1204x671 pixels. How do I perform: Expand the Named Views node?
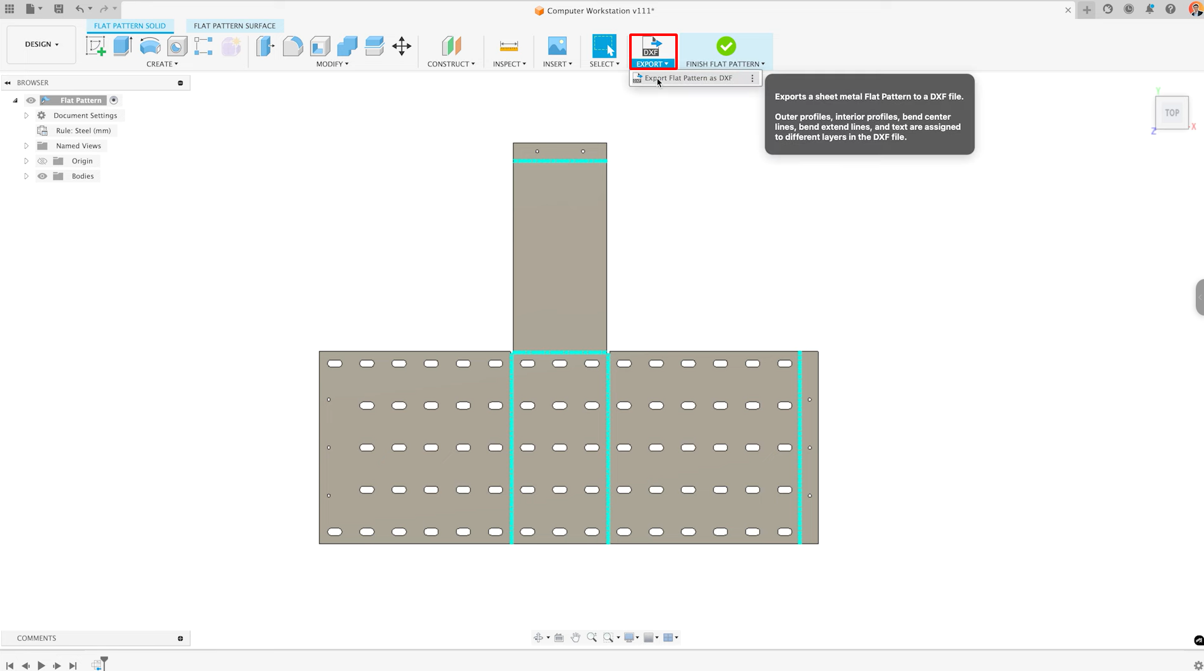(x=27, y=146)
